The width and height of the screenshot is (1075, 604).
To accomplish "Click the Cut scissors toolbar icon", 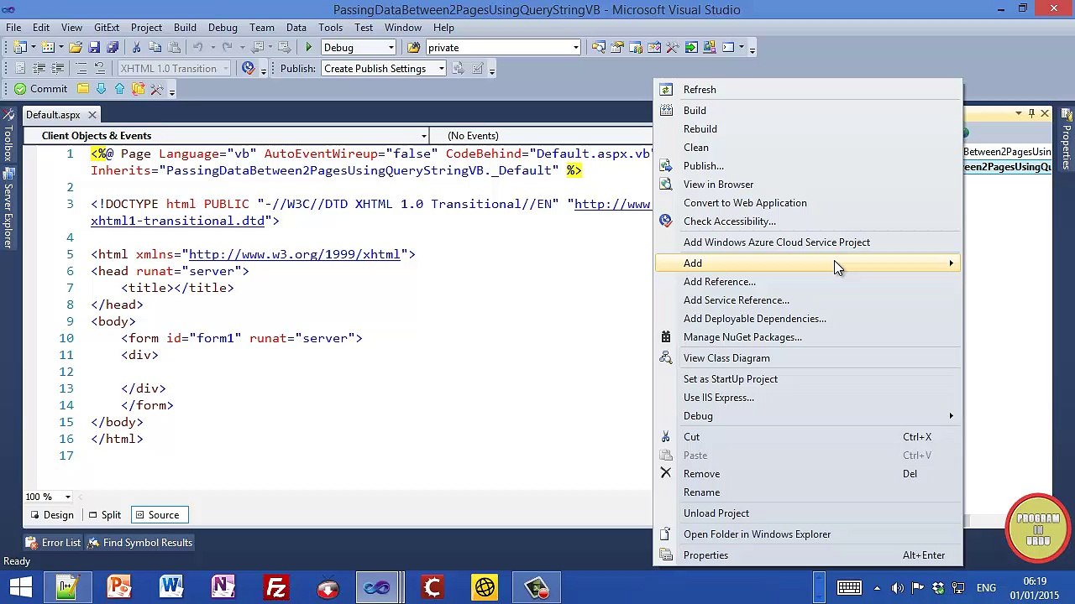I will 136,48.
